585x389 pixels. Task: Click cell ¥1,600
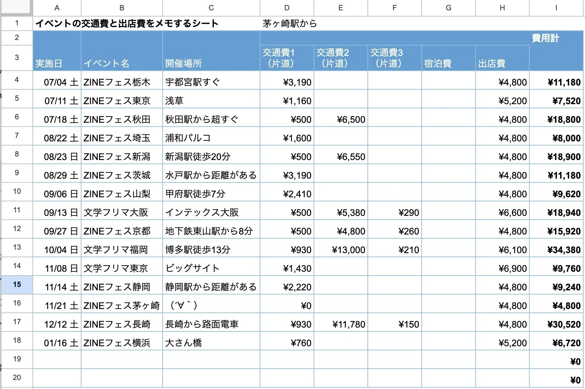pos(287,136)
